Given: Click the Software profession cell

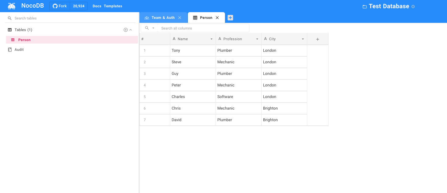Looking at the screenshot, I should click(x=238, y=97).
